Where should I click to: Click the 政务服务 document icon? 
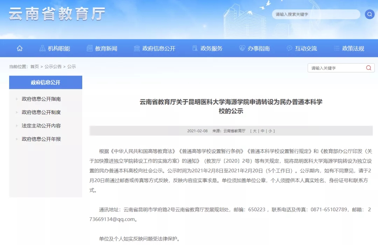pos(195,48)
